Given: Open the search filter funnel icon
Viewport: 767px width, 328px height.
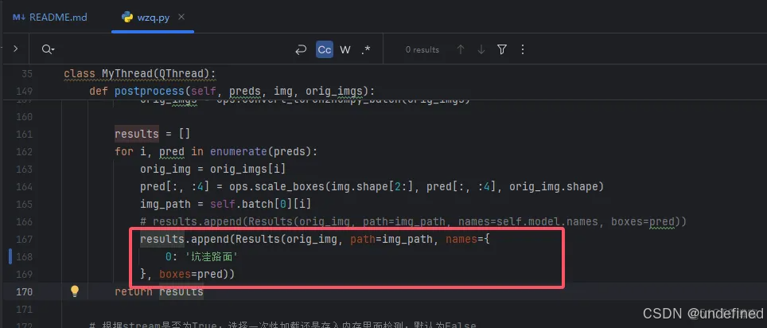Looking at the screenshot, I should (x=502, y=49).
